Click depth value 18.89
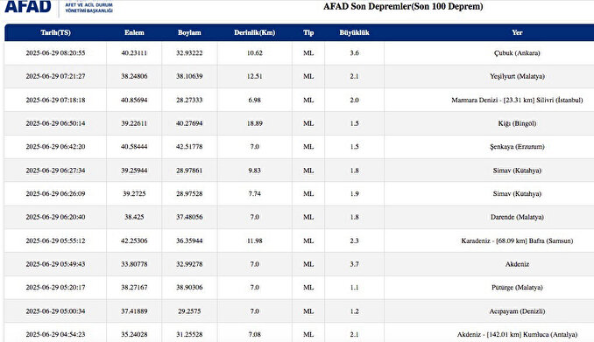Image resolution: width=594 pixels, height=342 pixels. point(255,123)
